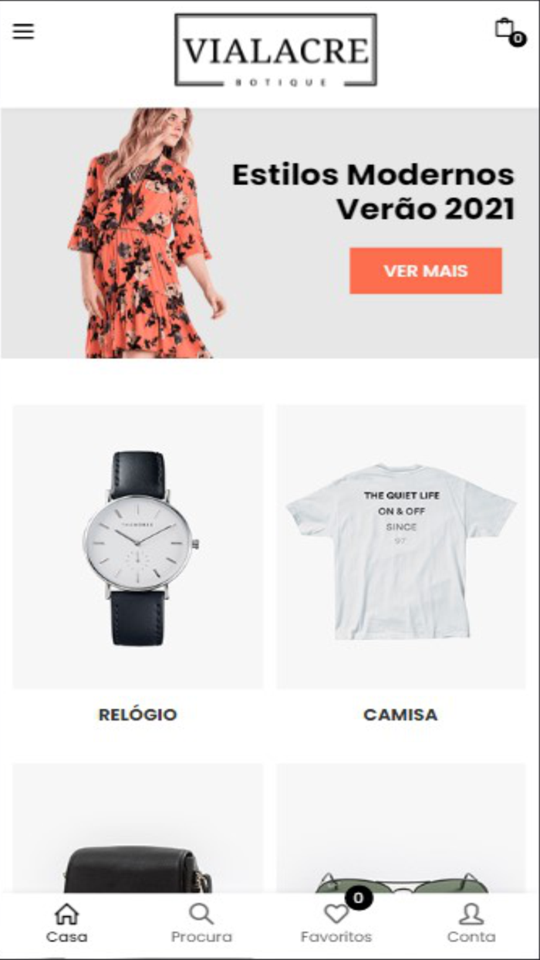
Task: Click the cart counter badge
Action: click(518, 39)
